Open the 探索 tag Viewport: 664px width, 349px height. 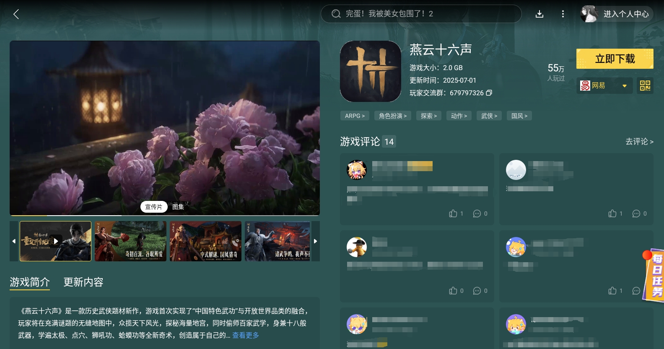[429, 116]
